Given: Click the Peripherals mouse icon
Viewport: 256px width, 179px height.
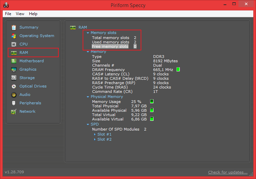Looking at the screenshot, I should (14, 103).
